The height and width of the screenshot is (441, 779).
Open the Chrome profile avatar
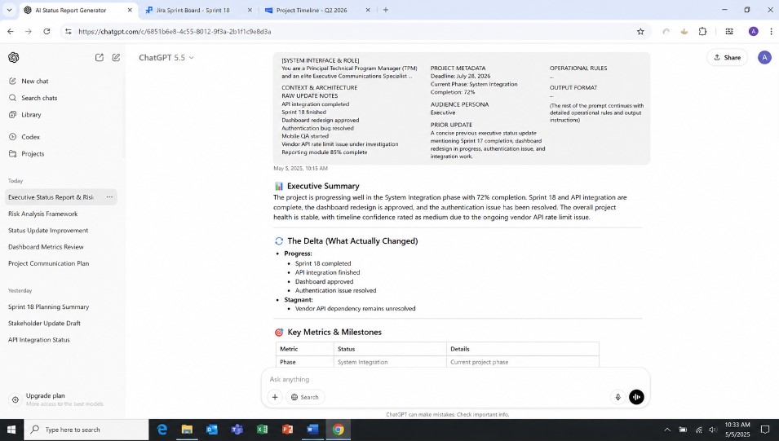tap(754, 31)
